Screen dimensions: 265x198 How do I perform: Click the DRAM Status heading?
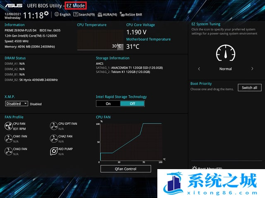[15, 58]
